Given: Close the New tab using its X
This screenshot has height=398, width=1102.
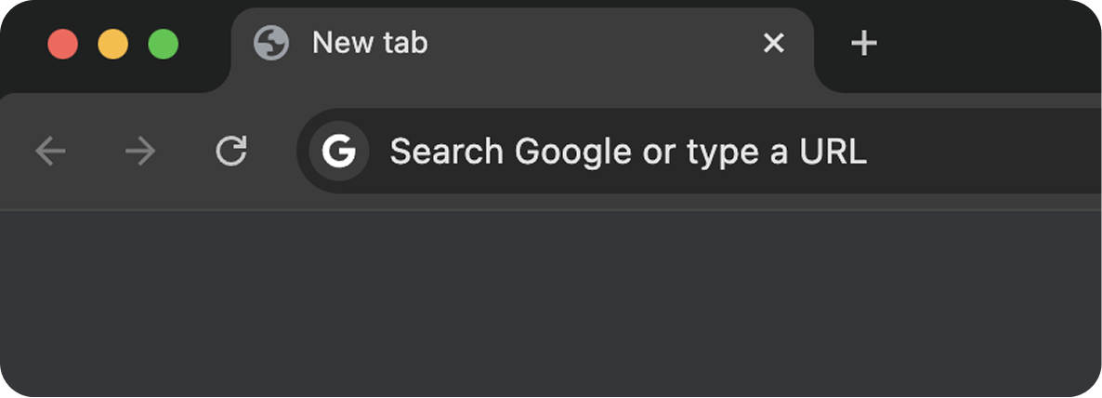Looking at the screenshot, I should pos(773,43).
